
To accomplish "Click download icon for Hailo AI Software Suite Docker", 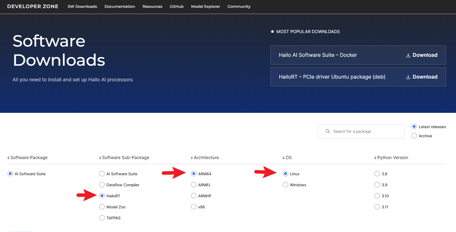I will pyautogui.click(x=408, y=55).
